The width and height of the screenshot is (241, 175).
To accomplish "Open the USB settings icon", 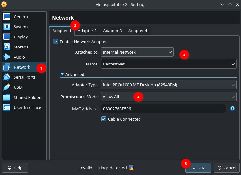I will pyautogui.click(x=7, y=87).
